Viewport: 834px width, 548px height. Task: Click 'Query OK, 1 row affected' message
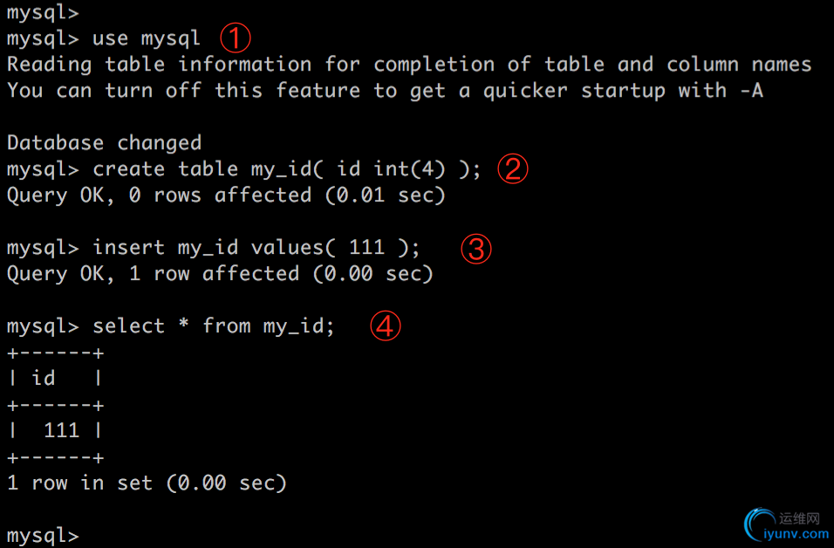(220, 274)
